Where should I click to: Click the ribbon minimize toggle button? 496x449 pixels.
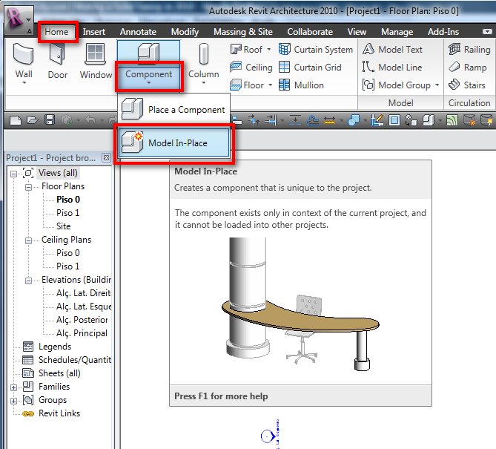(487, 32)
